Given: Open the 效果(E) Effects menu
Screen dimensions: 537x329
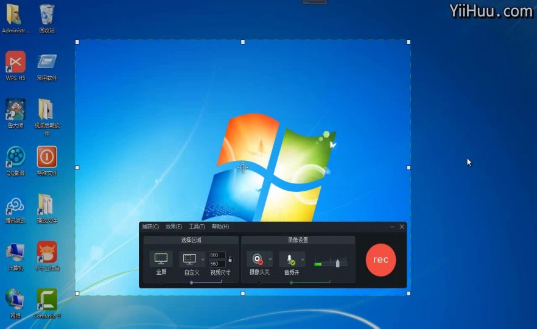Looking at the screenshot, I should pos(174,227).
